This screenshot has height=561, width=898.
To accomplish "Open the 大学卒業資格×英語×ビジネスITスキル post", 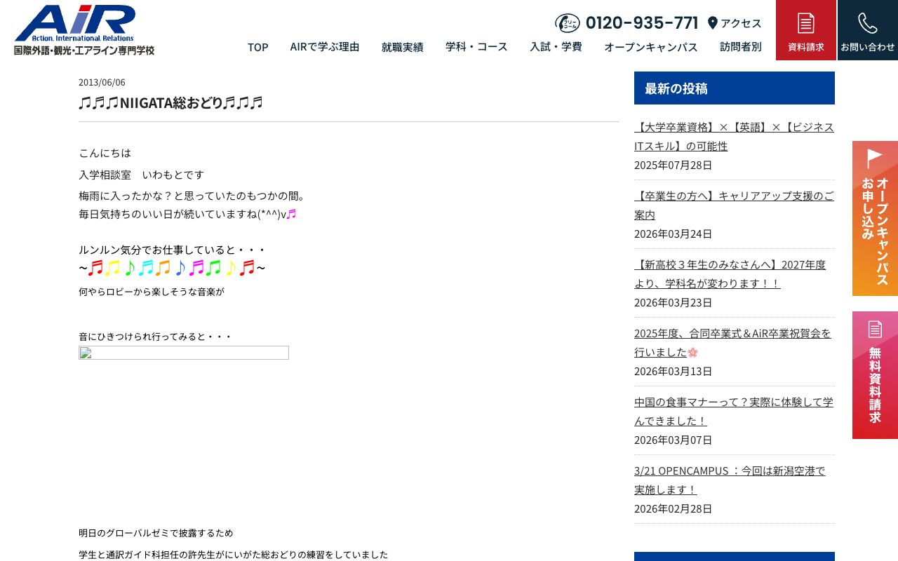I will click(x=734, y=136).
